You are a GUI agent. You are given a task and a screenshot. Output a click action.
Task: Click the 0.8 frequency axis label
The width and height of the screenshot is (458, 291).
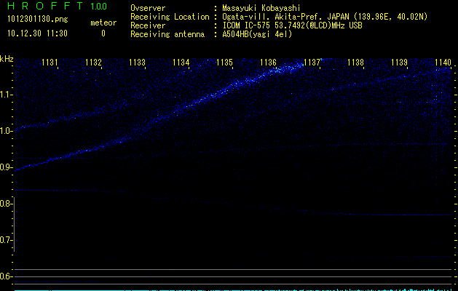click(6, 204)
